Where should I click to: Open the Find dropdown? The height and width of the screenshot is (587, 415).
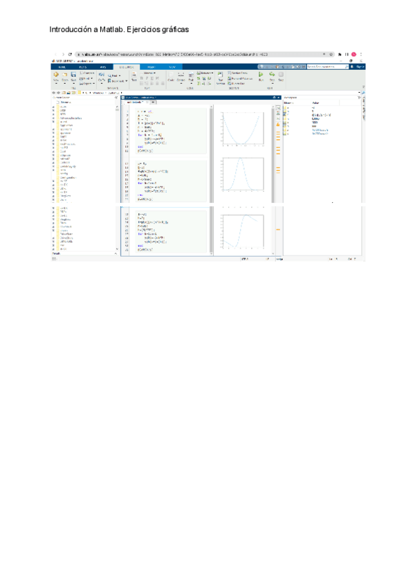tap(113, 75)
